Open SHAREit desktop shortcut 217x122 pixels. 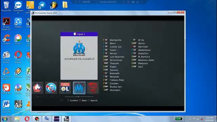click(x=18, y=23)
